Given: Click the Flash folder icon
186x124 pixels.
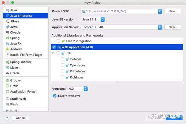Looking at the screenshot, I should 7,104.
